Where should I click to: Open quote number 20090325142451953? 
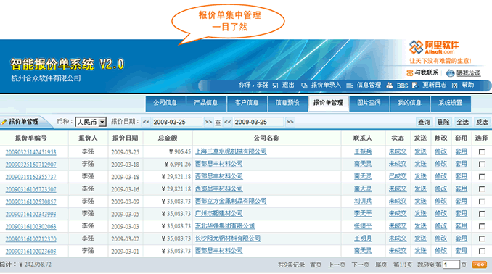30,152
